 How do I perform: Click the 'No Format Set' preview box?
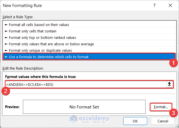84,107
